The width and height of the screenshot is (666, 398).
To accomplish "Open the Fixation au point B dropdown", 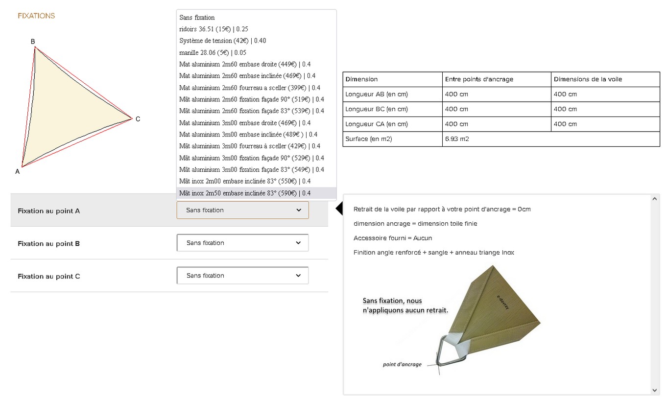I will [242, 243].
